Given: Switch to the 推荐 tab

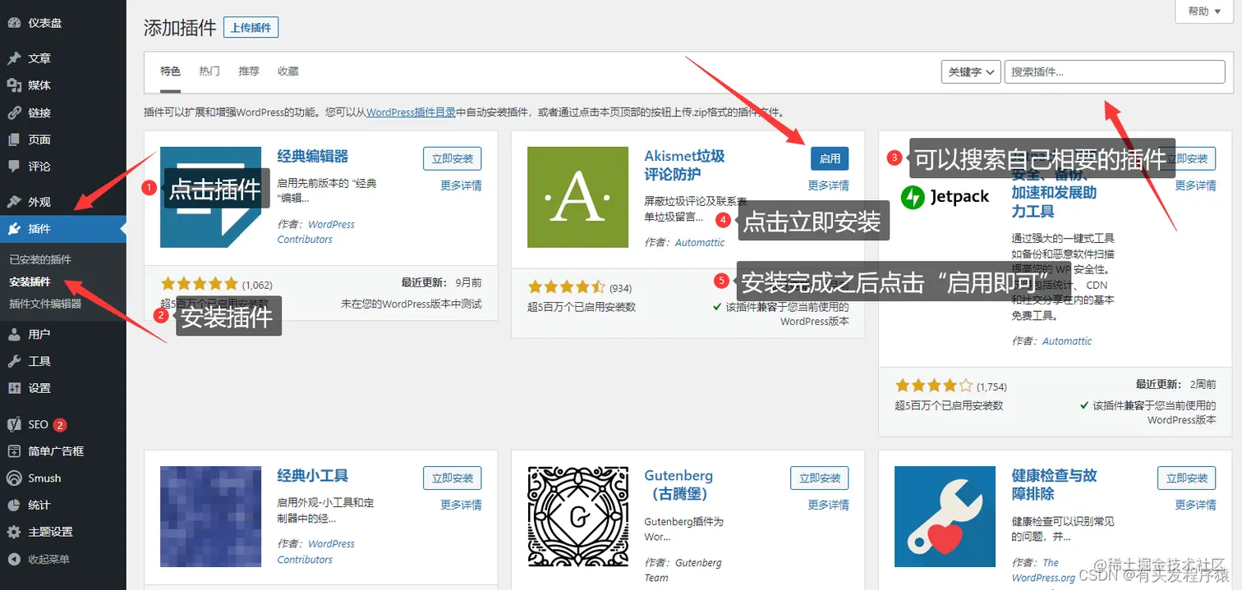Looking at the screenshot, I should pos(249,71).
